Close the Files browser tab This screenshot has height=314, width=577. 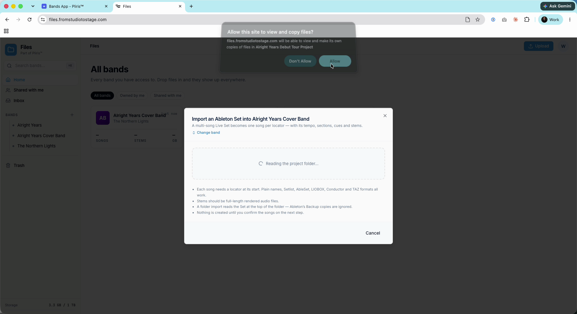(x=180, y=6)
